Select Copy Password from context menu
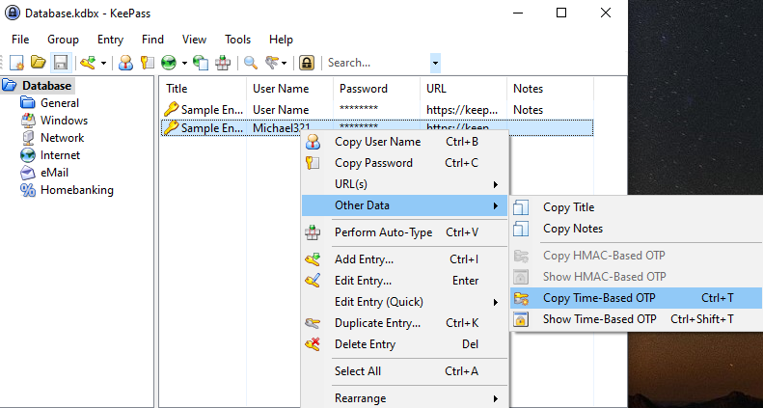Image resolution: width=763 pixels, height=408 pixels. tap(373, 163)
